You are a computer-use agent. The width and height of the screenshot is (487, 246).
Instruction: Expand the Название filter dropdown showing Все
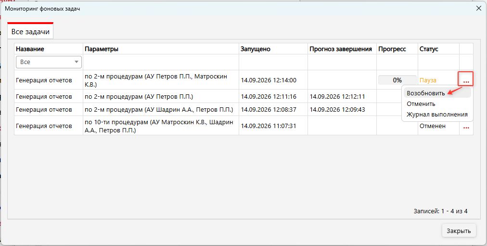[x=49, y=62]
